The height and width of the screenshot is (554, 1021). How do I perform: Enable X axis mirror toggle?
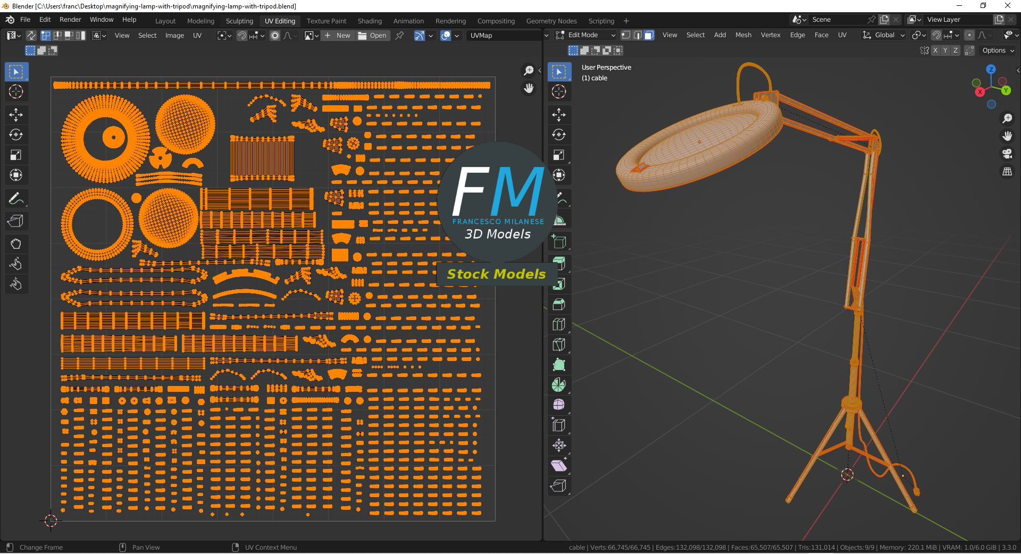tap(934, 51)
